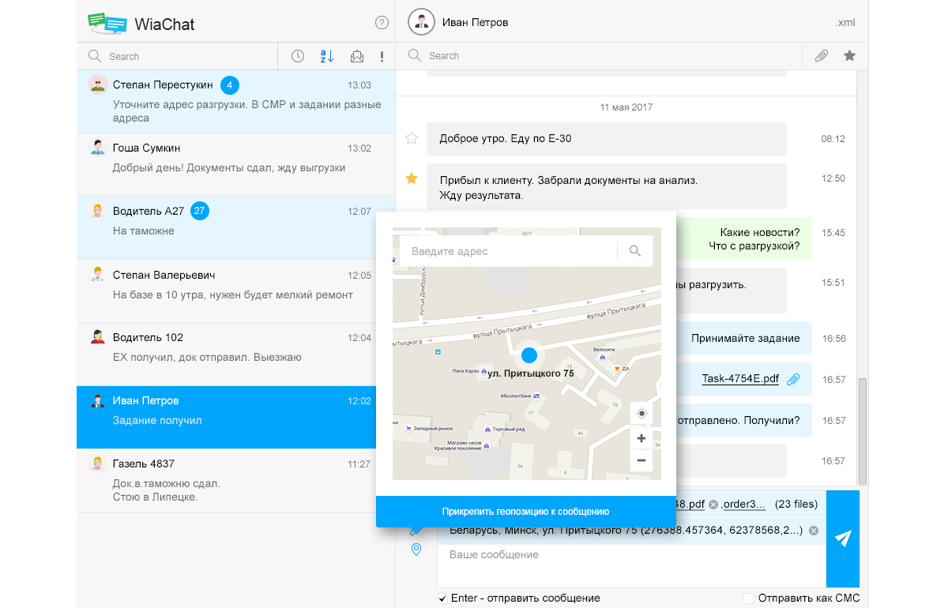Show starred messages in chat header

click(x=849, y=55)
